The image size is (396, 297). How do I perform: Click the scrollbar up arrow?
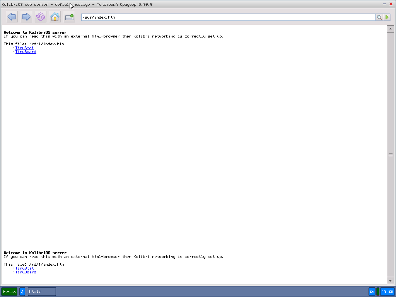tap(390, 29)
